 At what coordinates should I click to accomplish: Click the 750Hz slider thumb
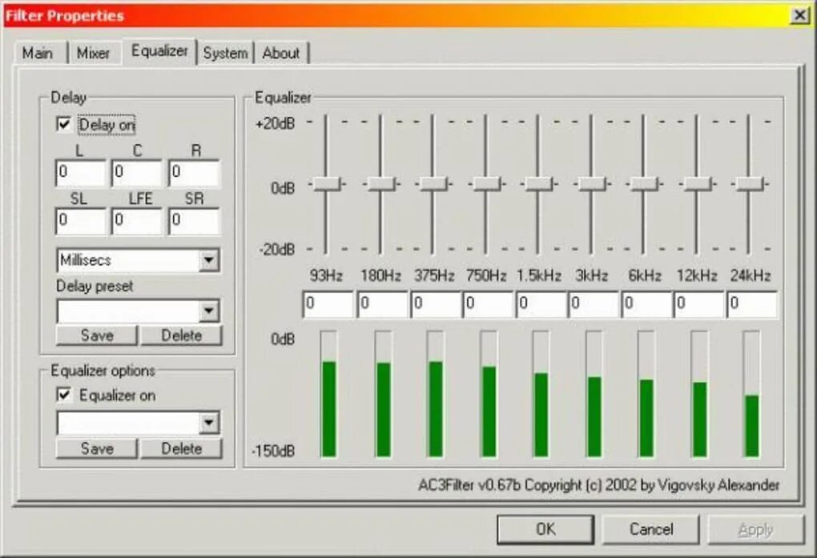coord(487,184)
